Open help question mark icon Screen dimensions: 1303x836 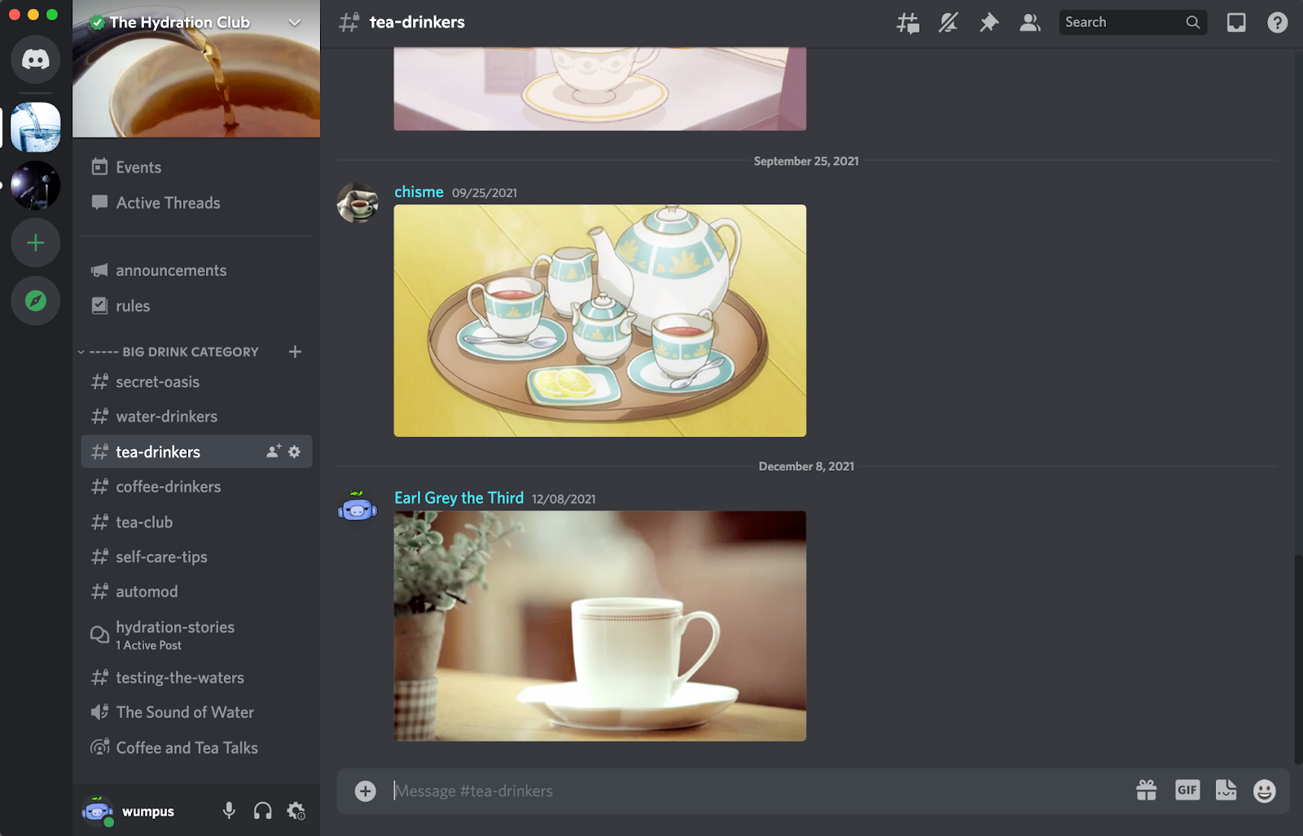tap(1277, 23)
